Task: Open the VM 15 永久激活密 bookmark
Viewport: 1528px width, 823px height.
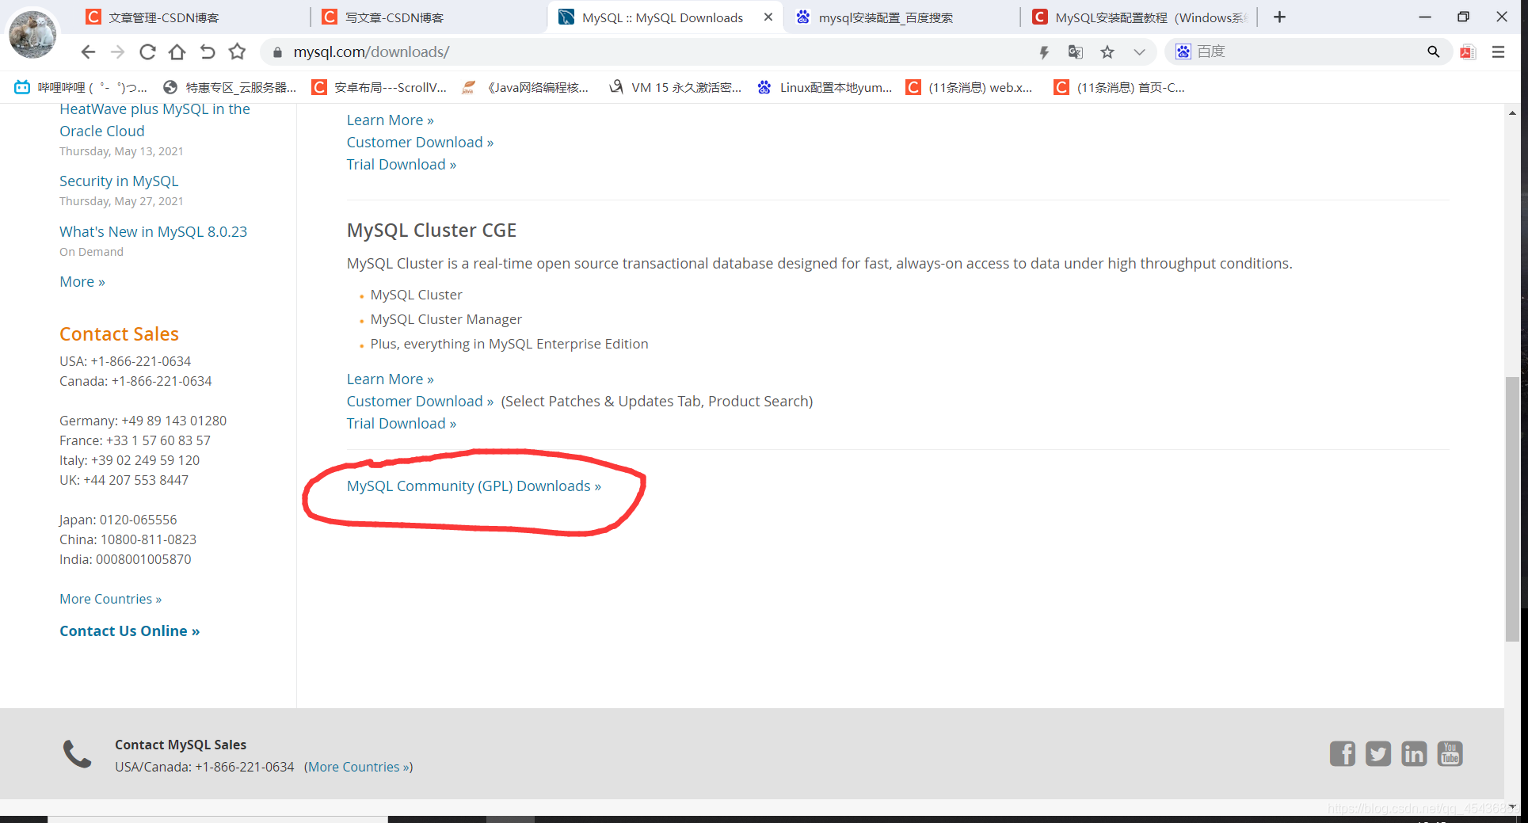Action: point(675,88)
